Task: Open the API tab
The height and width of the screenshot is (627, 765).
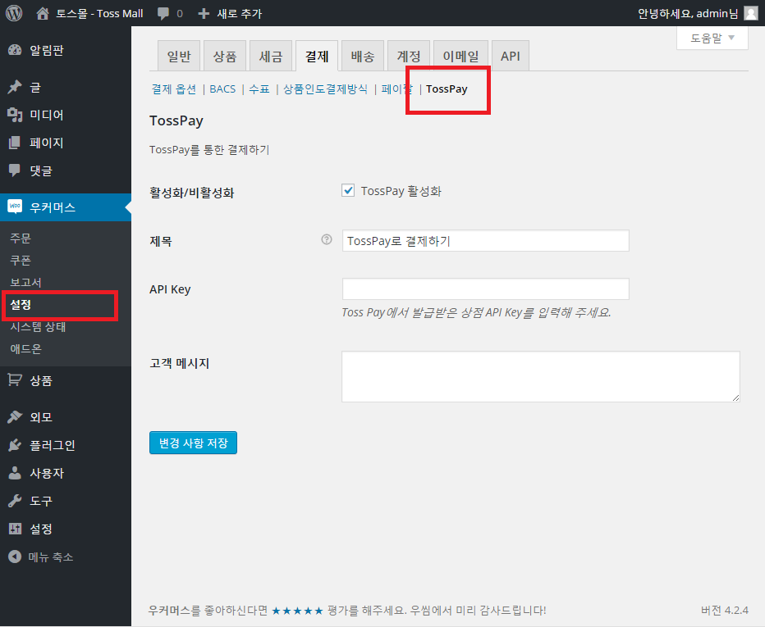Action: 511,56
